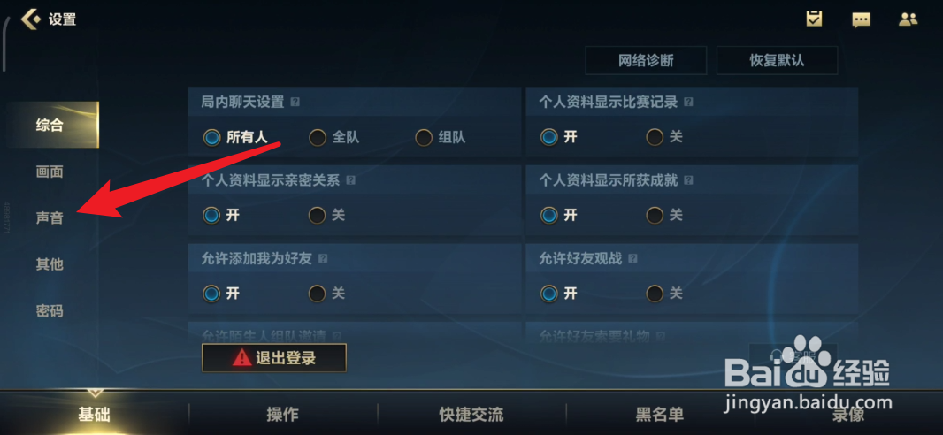943x435 pixels.
Task: Choose 关 under 个人资料显示亲密关系
Action: [327, 215]
